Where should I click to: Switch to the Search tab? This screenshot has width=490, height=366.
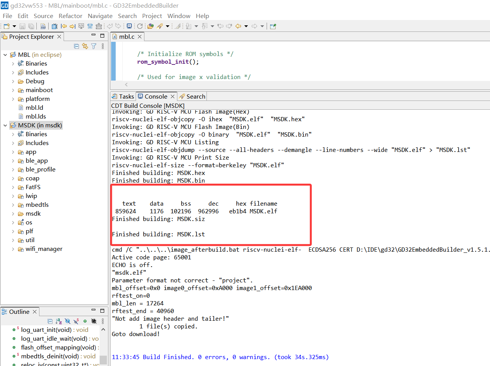pyautogui.click(x=192, y=96)
